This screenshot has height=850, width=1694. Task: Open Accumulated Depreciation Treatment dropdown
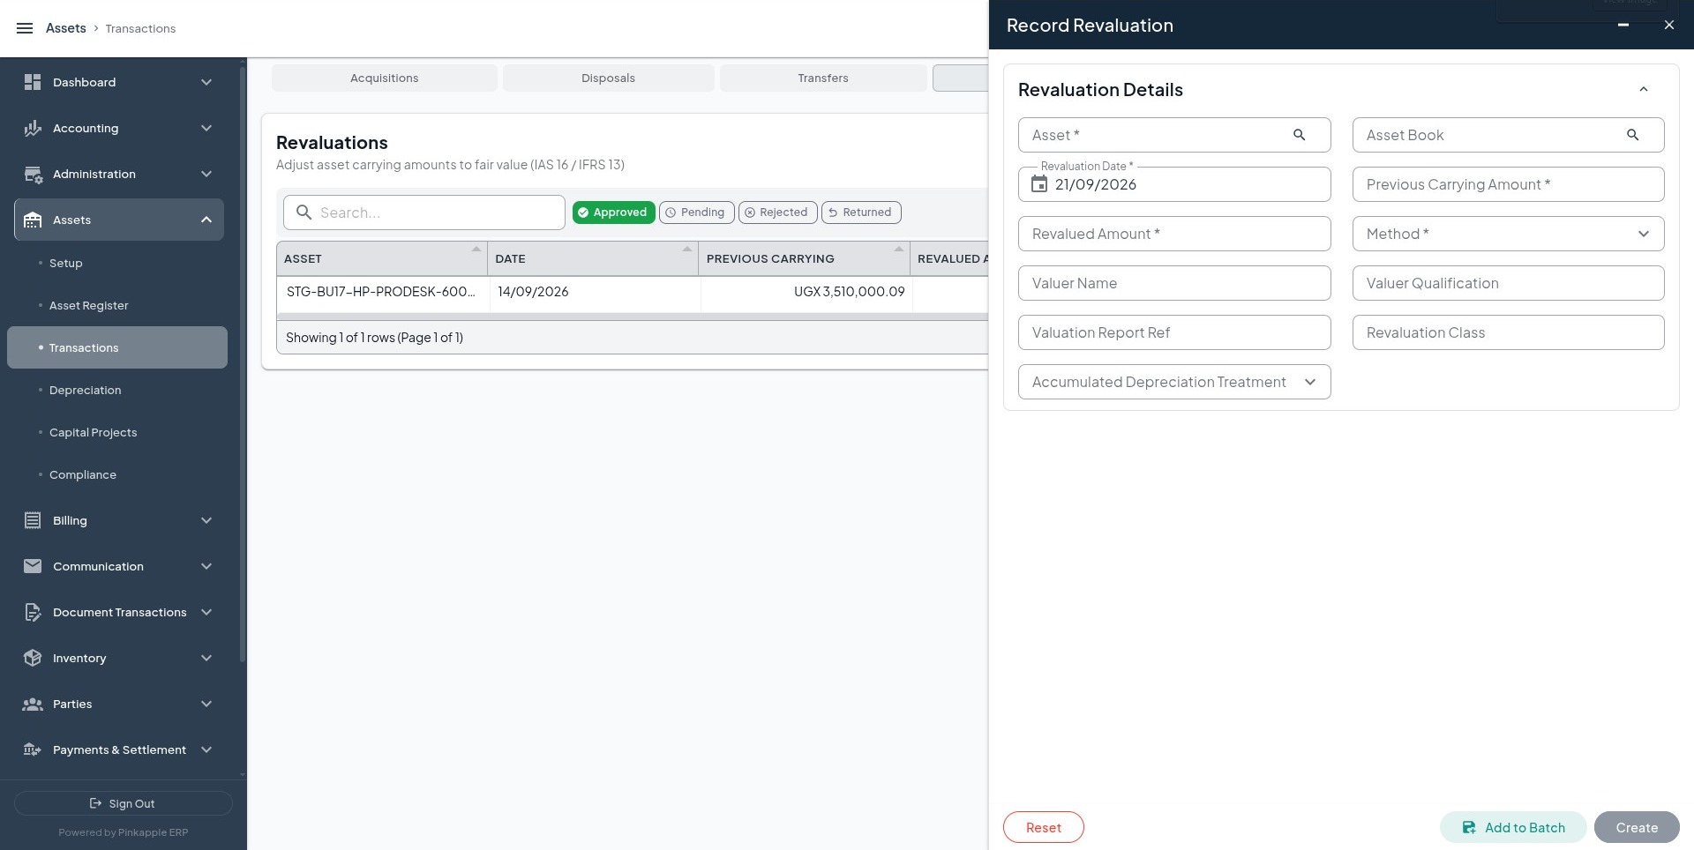tap(1174, 382)
